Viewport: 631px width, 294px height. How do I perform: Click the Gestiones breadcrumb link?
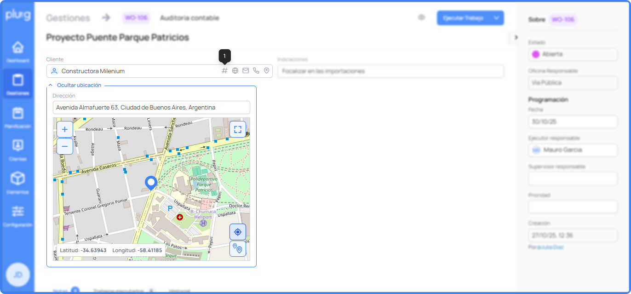(x=68, y=18)
